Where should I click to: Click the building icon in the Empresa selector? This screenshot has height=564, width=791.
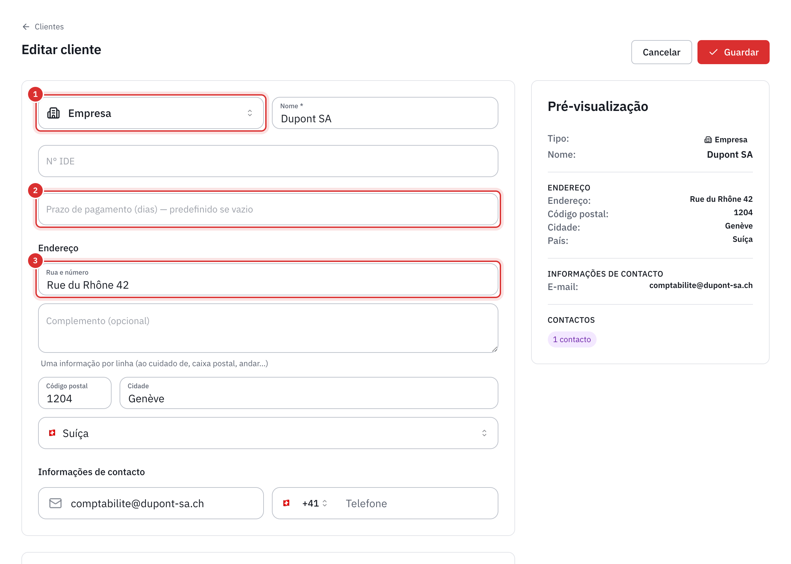53,113
